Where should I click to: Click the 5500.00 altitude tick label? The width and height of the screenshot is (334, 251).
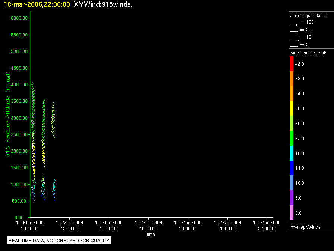pyautogui.click(x=19, y=35)
